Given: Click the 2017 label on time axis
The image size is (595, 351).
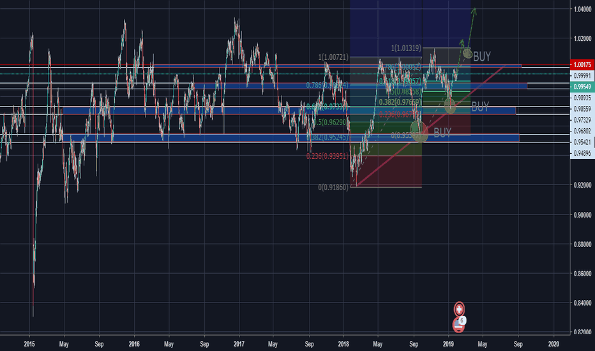Looking at the screenshot, I should point(239,344).
